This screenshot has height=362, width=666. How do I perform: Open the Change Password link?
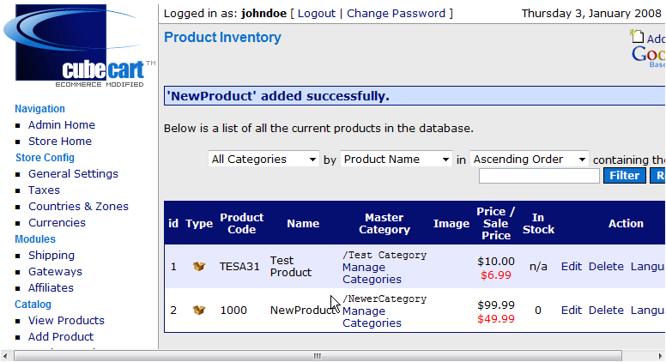[x=396, y=14]
